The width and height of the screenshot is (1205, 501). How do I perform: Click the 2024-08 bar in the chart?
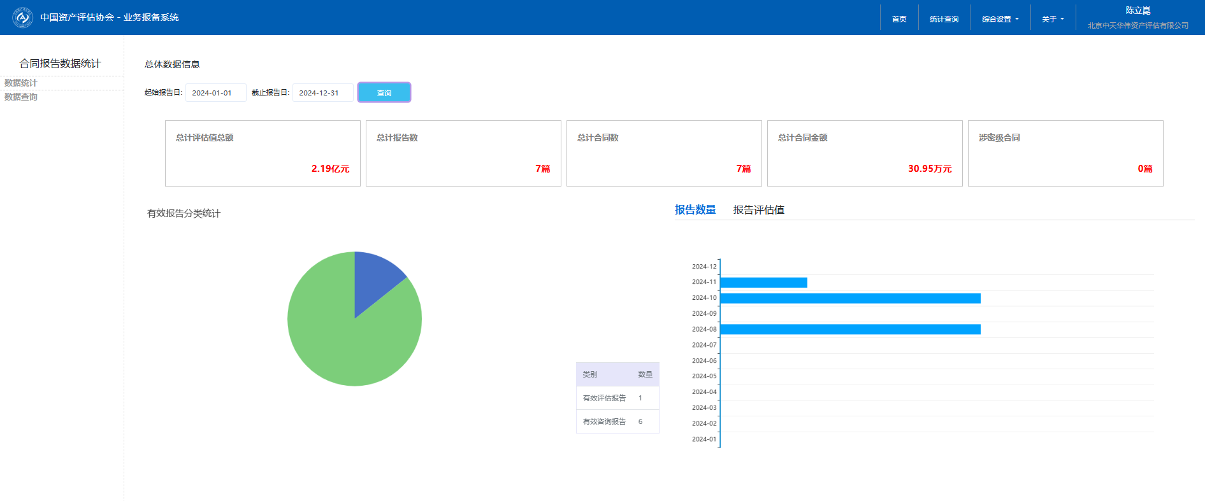850,329
